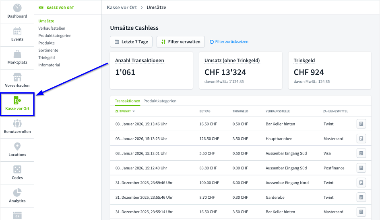Click ZAHLUNGSMITTEL column header
The image size is (380, 220).
335,111
